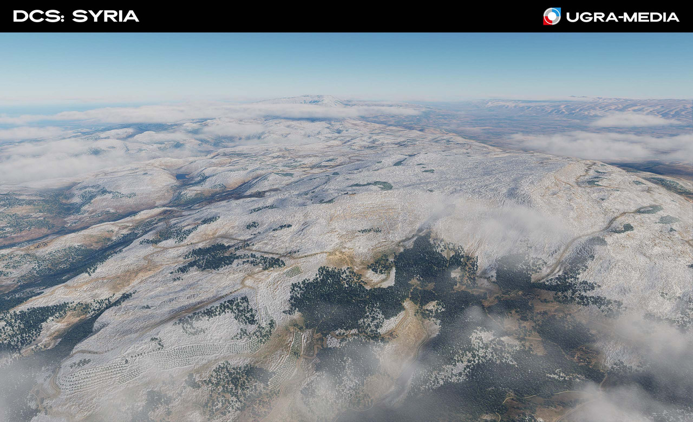
Task: Click the "DCS: SYRIA" title text
Action: (x=76, y=16)
